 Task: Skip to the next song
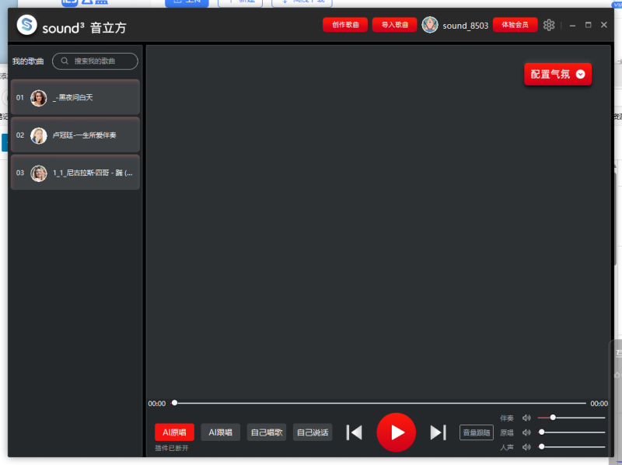(440, 432)
